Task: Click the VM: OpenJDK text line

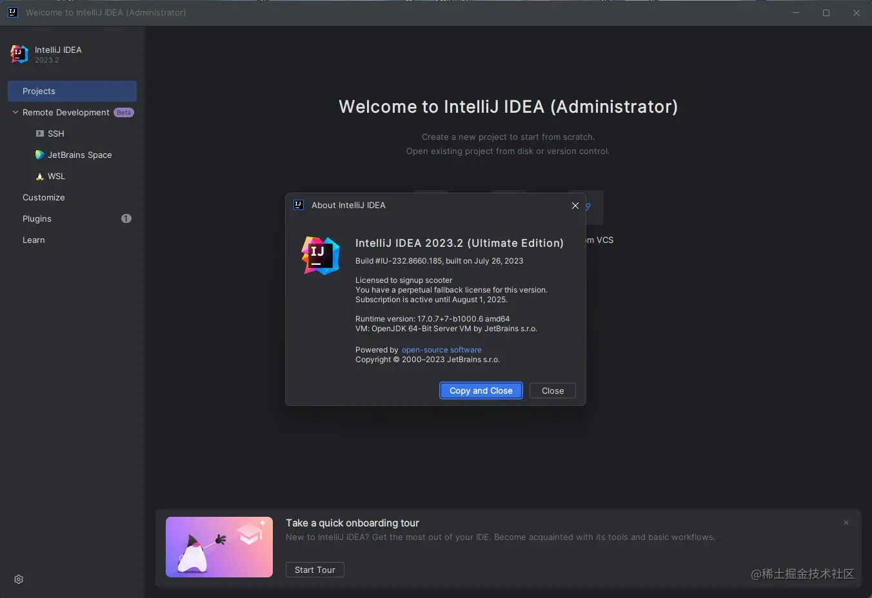Action: [x=446, y=329]
